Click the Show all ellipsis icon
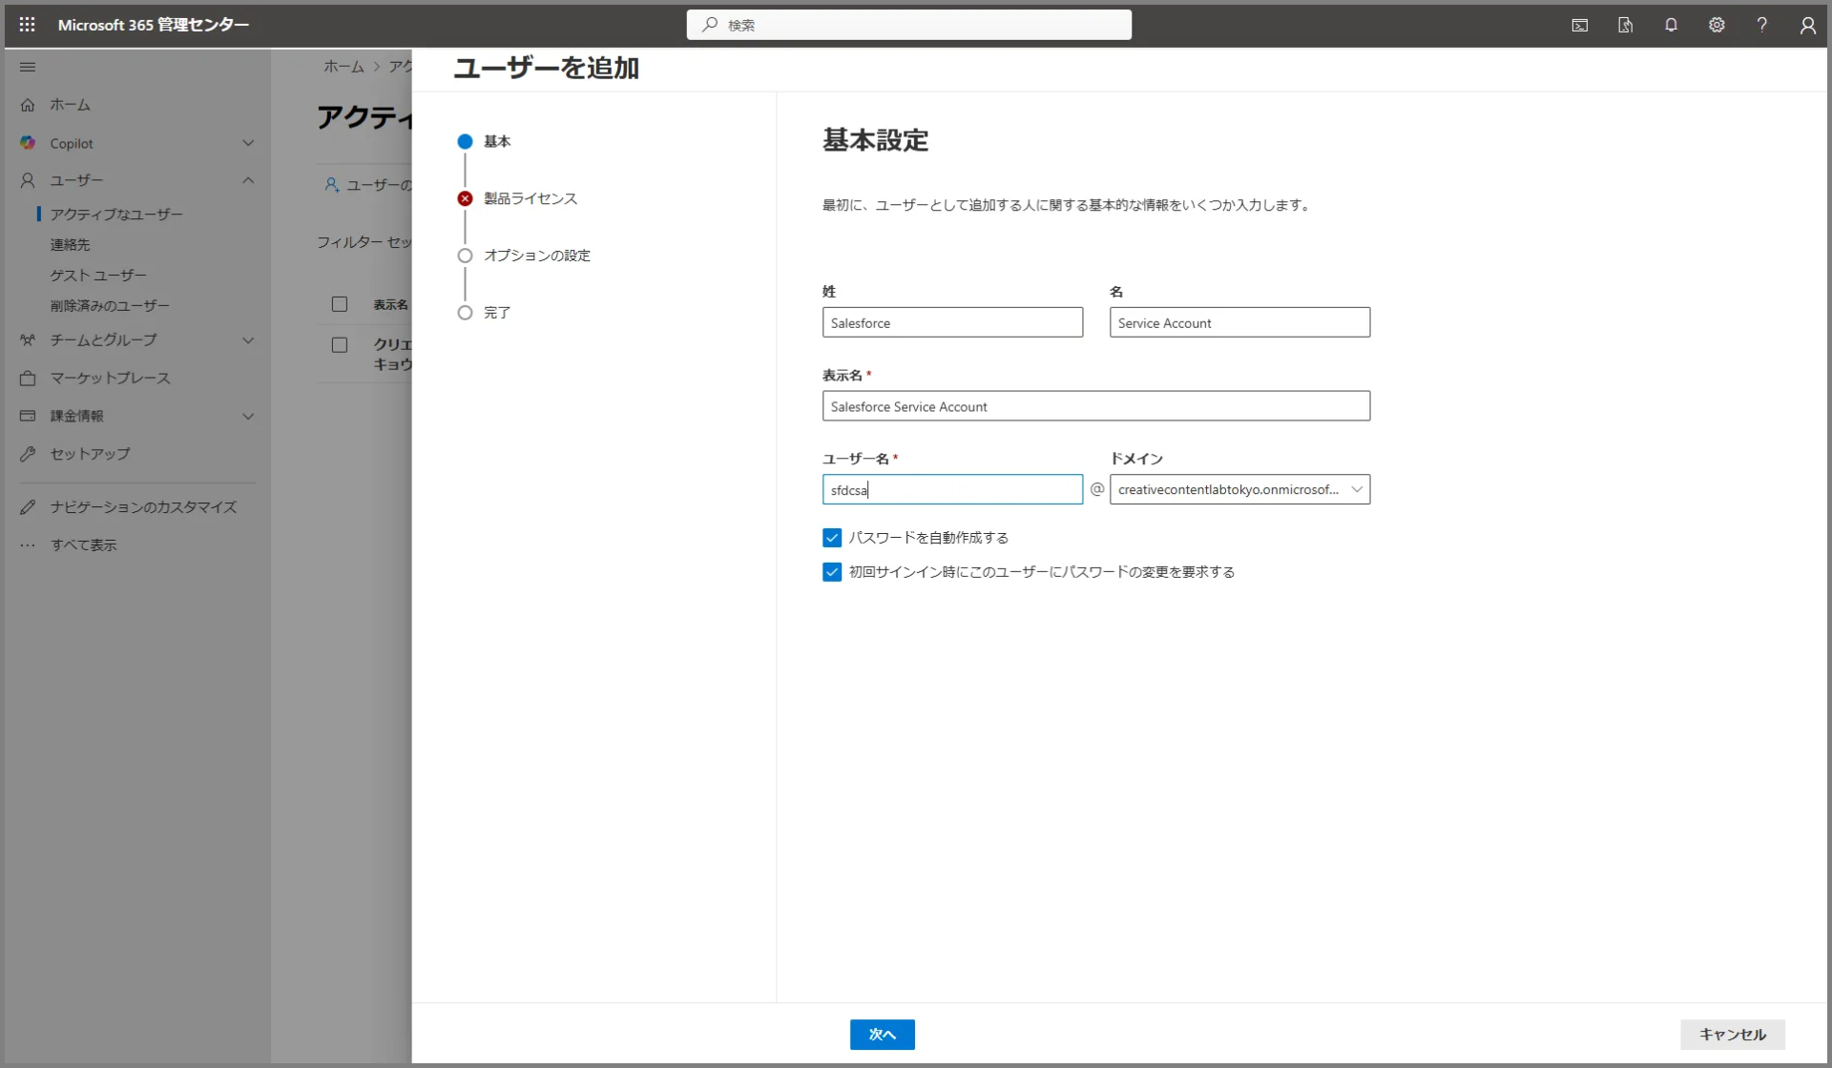This screenshot has height=1068, width=1832. [28, 545]
